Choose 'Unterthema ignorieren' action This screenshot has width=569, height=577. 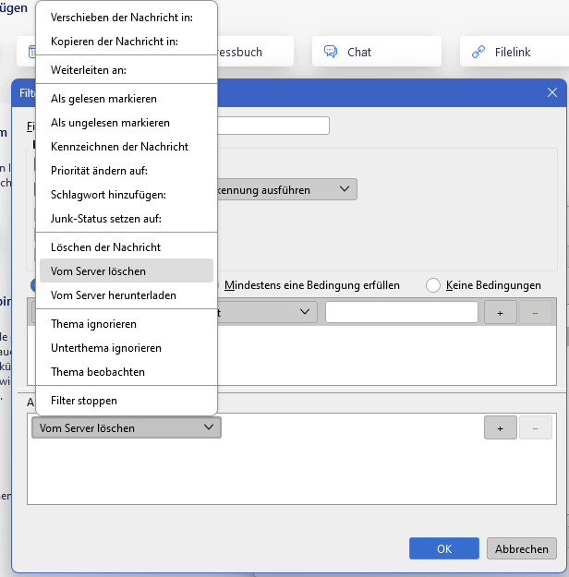tap(127, 348)
